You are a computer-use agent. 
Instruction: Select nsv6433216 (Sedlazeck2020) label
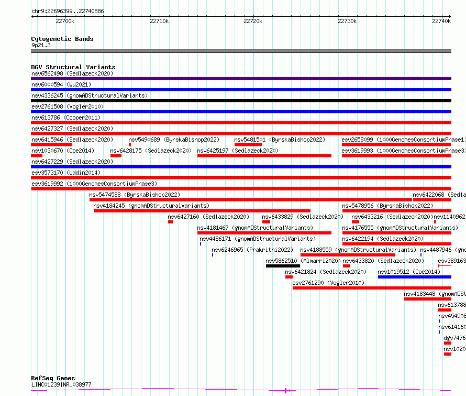pos(392,217)
